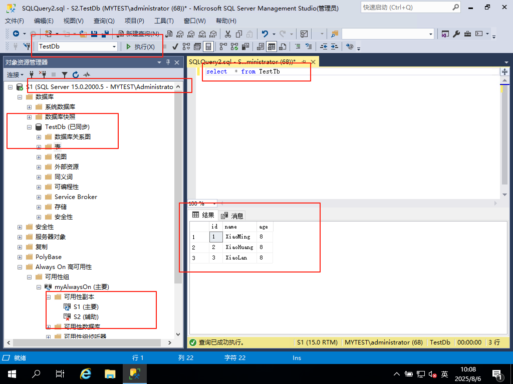The width and height of the screenshot is (513, 384).
Task: Click the XMLA query icon
Action: coord(202,34)
